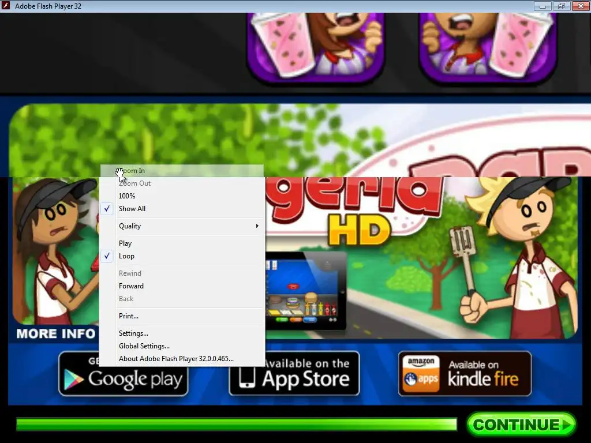Restore down the Flash Player window

click(x=562, y=6)
